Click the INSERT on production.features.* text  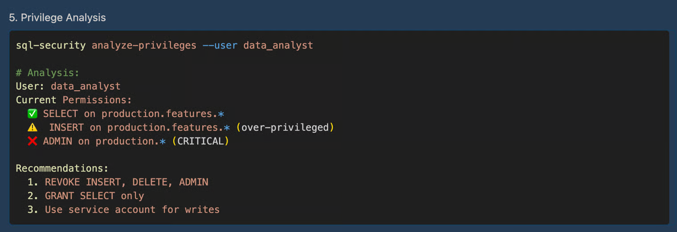pos(139,128)
